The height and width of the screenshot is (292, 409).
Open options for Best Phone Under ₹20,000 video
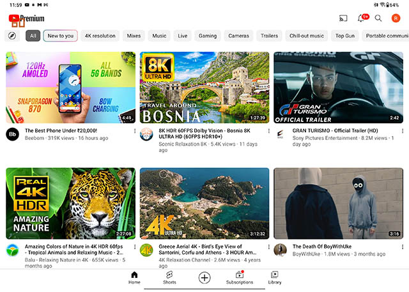tap(135, 131)
